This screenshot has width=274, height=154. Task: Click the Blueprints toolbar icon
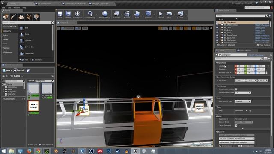coord(116,15)
